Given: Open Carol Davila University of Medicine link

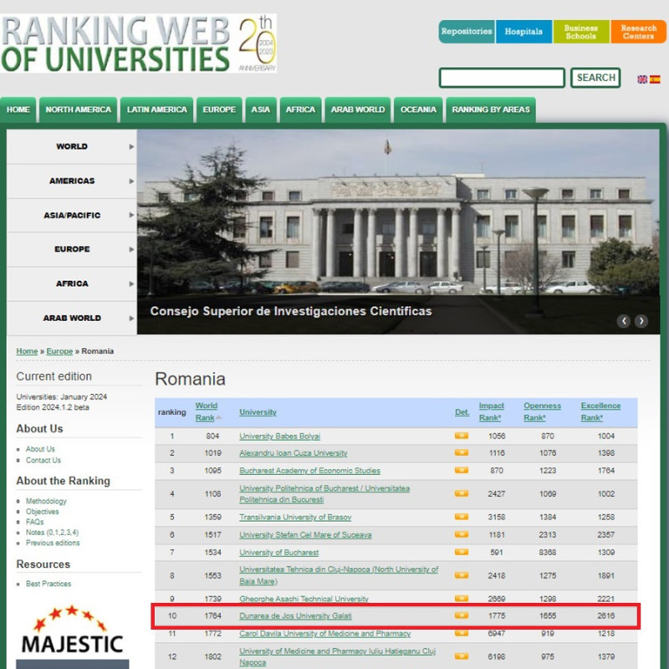Looking at the screenshot, I should [x=324, y=634].
